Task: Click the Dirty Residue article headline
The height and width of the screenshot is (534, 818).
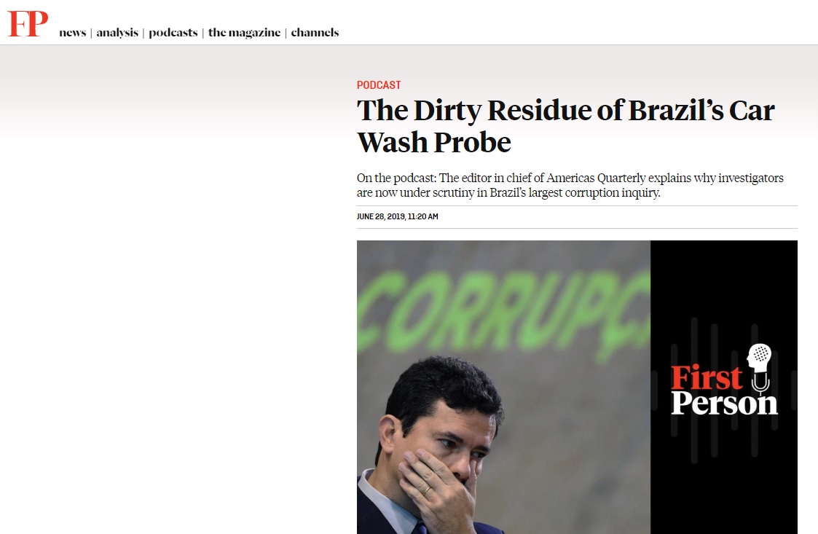Action: click(x=565, y=126)
